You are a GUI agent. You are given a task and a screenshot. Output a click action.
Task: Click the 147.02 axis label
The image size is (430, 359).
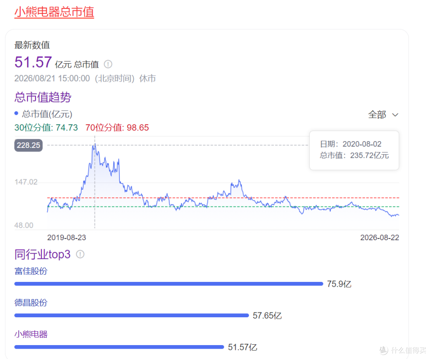pyautogui.click(x=26, y=182)
